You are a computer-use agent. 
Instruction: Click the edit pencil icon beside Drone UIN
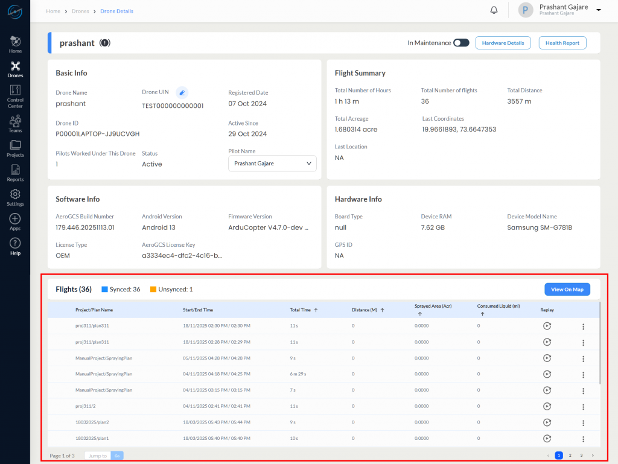coord(182,92)
